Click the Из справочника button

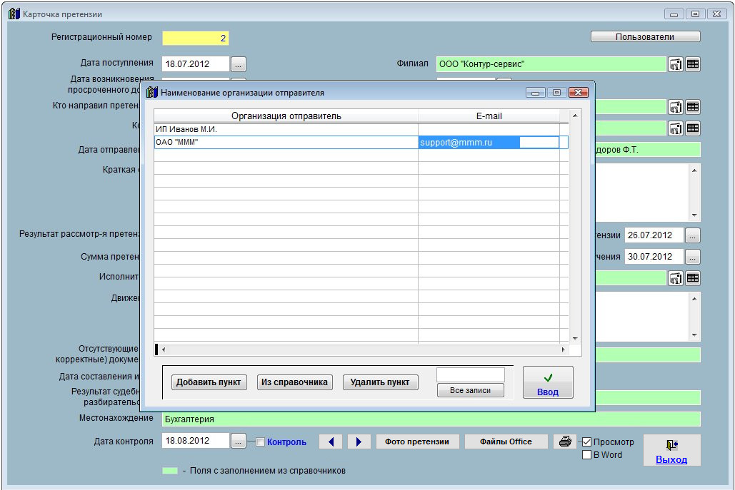point(294,382)
